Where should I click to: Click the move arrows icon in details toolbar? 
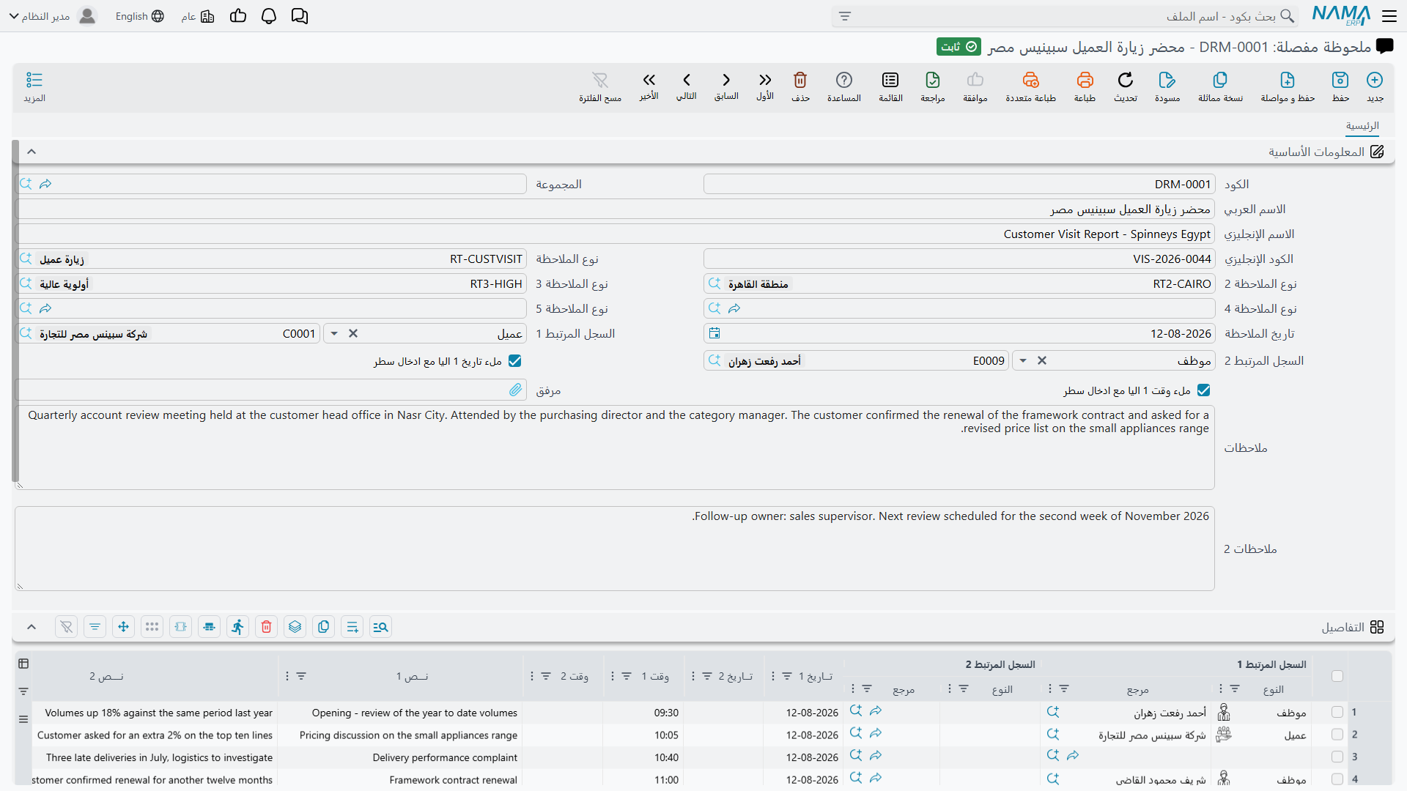pyautogui.click(x=124, y=627)
